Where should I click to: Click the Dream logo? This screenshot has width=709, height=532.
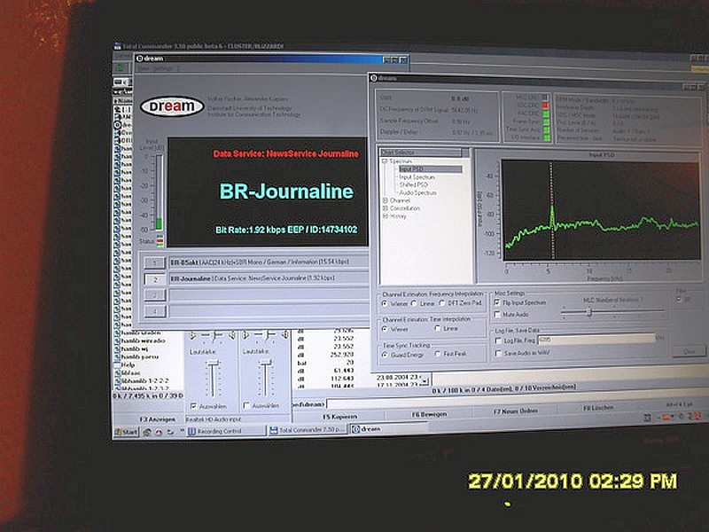[x=172, y=106]
